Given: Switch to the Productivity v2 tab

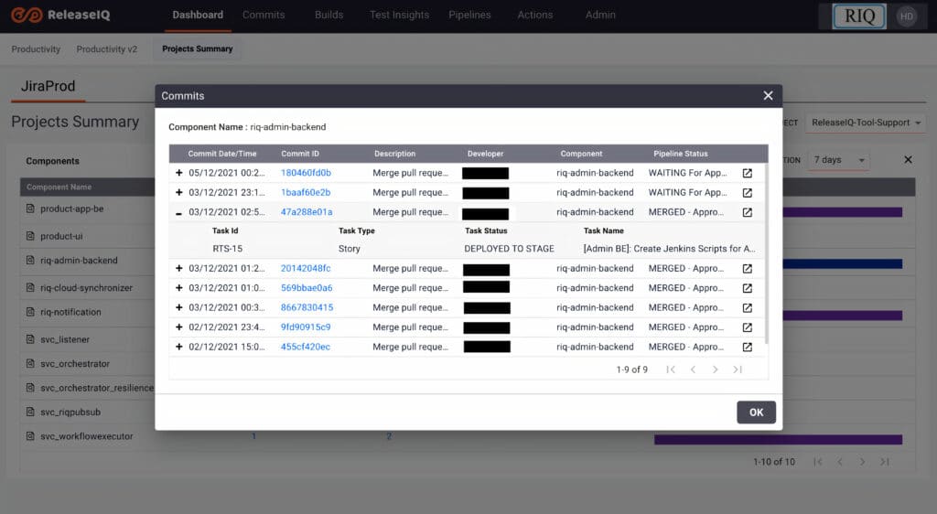Looking at the screenshot, I should 106,49.
